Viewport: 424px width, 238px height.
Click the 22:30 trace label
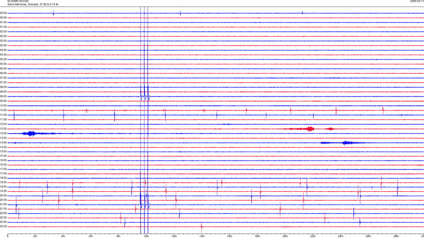[x=3, y=217]
